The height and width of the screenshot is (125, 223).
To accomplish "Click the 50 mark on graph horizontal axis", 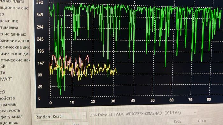I will coord(153,100).
